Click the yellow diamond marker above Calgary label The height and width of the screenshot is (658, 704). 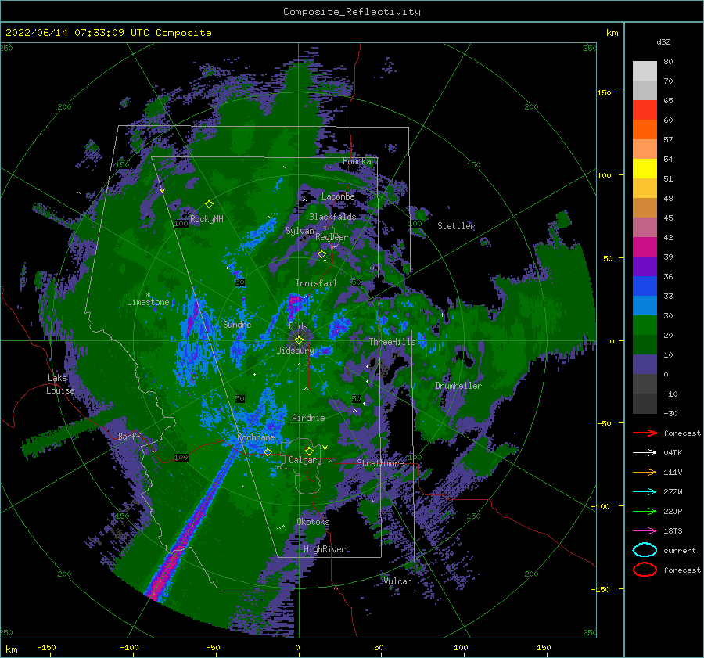pos(309,451)
